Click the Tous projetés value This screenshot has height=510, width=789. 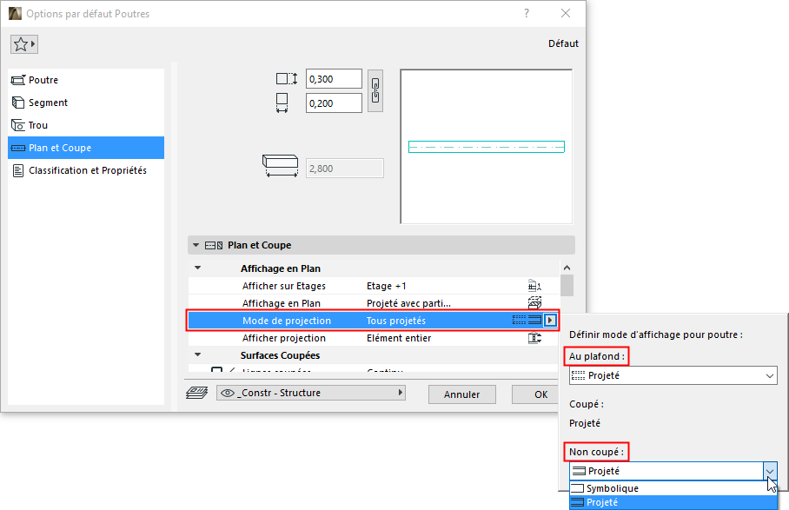pos(396,321)
